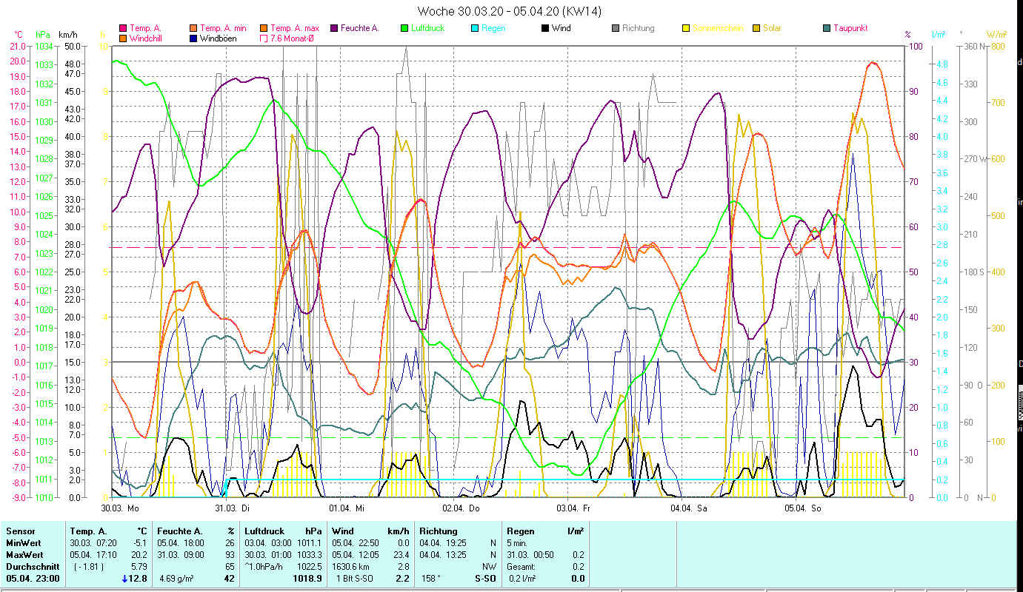Click the teal Taupunkt legend swatch
Viewport: 1023px width, 592px height.
[x=827, y=28]
